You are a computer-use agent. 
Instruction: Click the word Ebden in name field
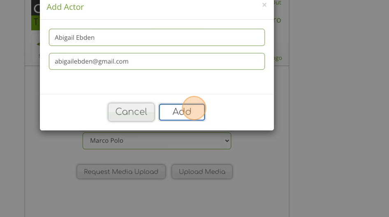[85, 37]
